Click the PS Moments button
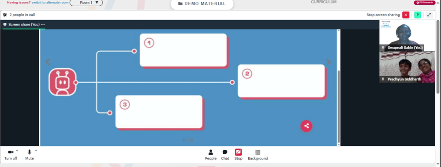The height and width of the screenshot is (167, 441). (424, 3)
